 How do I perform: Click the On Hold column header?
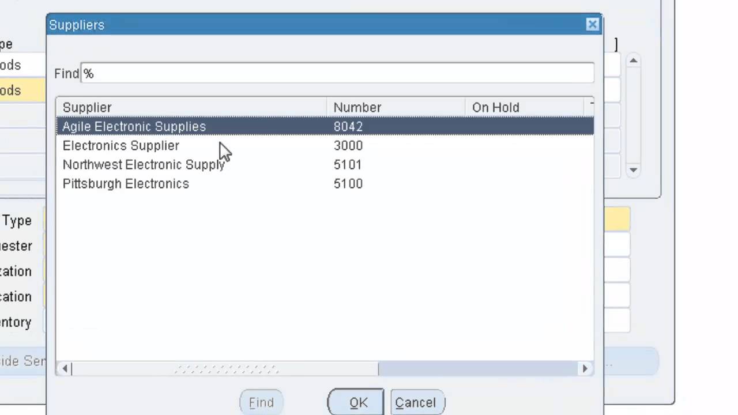(x=525, y=107)
